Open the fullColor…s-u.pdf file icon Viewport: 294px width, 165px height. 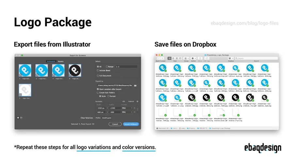point(162,97)
